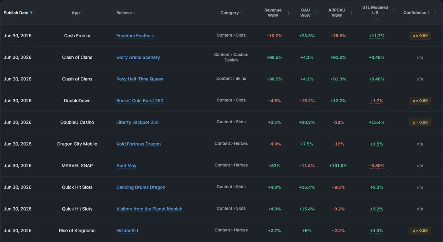Image resolution: width=443 pixels, height=242 pixels.
Task: Open the Dancing Drums Dragon release
Action: [141, 187]
